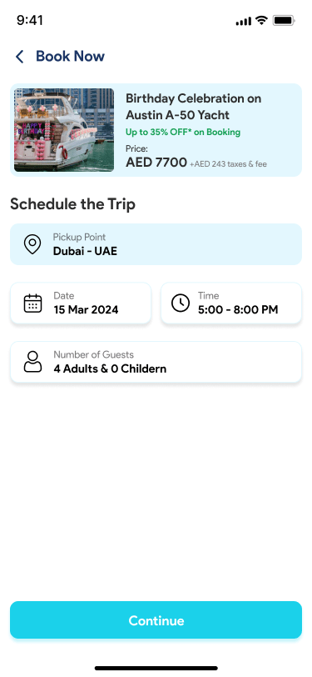Tap the battery indicator icon

(x=284, y=20)
